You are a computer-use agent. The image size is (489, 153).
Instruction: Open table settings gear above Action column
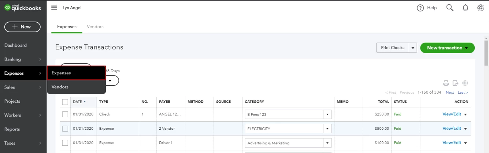coord(465,83)
